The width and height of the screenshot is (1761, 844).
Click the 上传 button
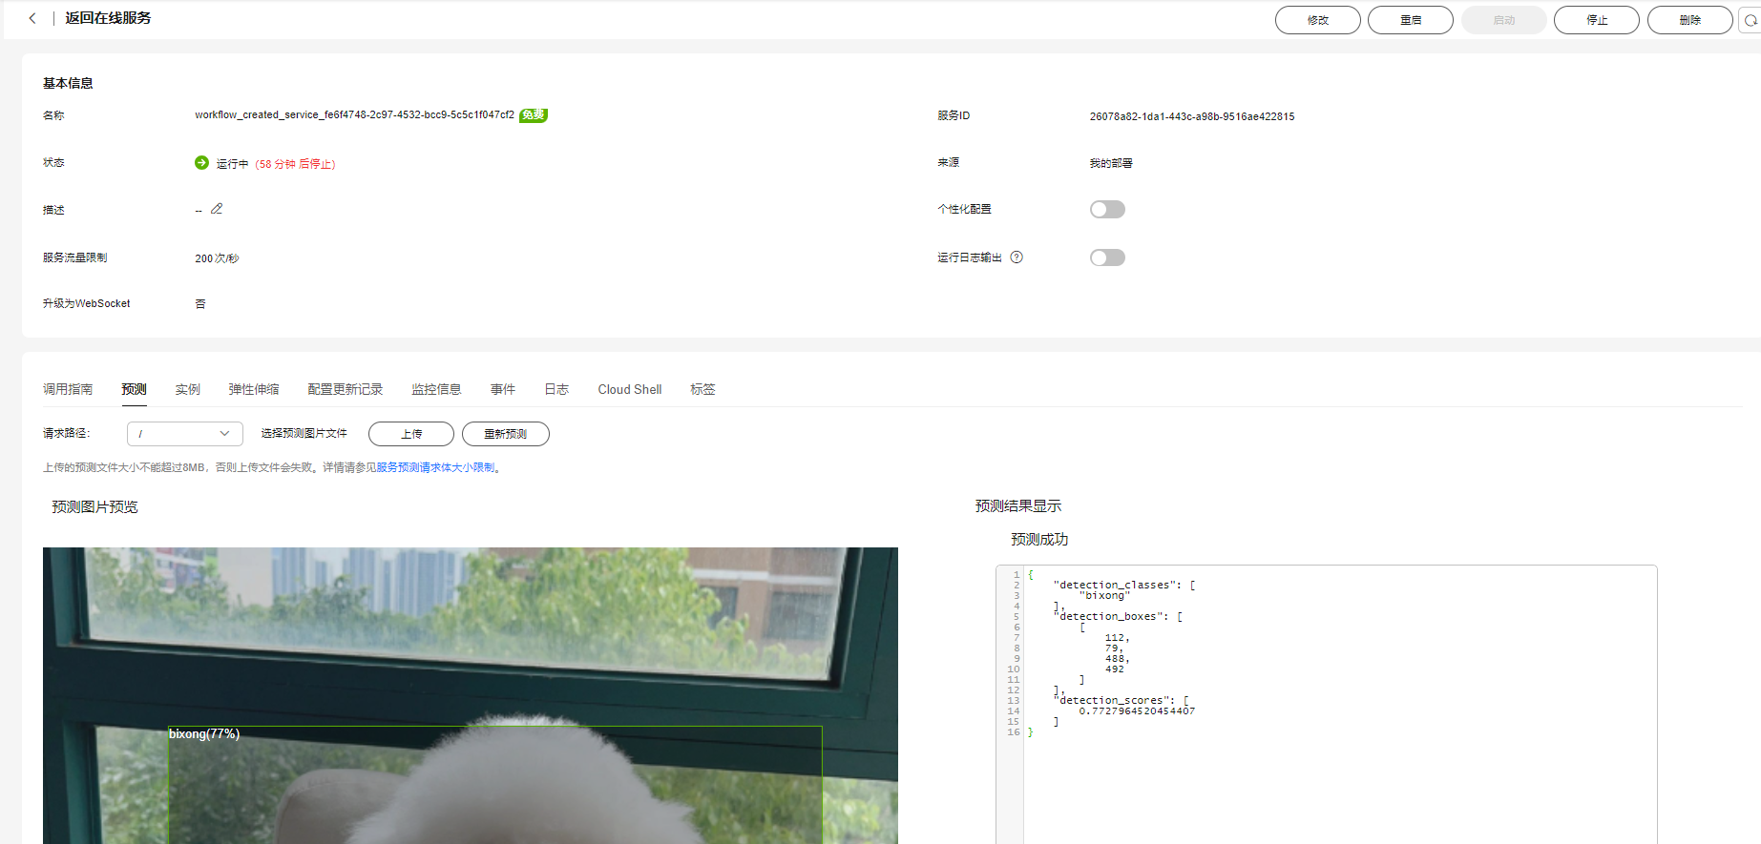(411, 434)
